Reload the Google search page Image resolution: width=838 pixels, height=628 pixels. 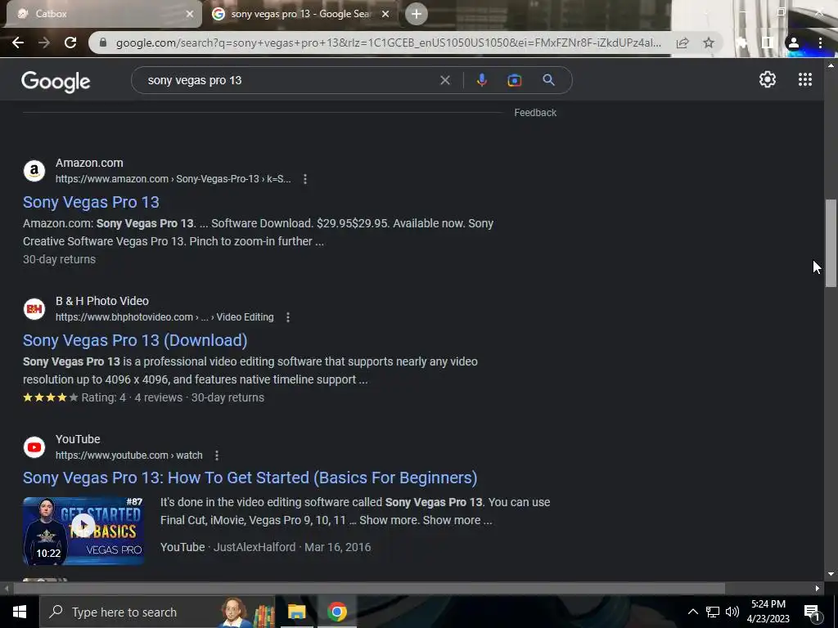pyautogui.click(x=70, y=43)
